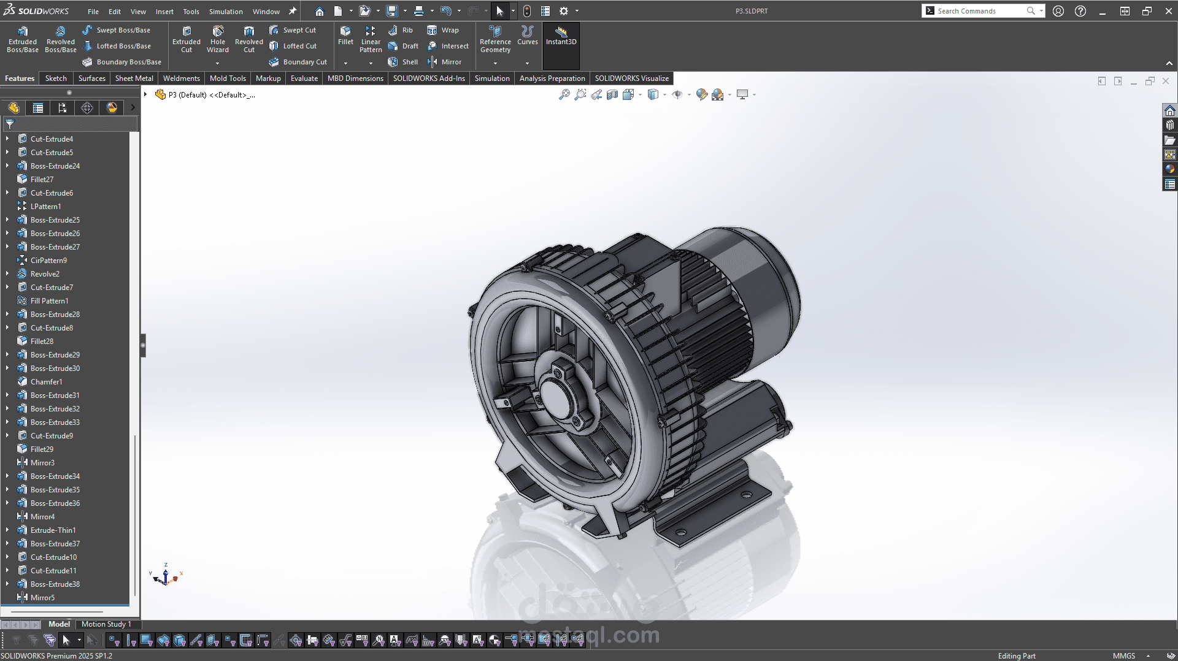Toggle Instant3D mode
The image size is (1178, 661).
(561, 36)
